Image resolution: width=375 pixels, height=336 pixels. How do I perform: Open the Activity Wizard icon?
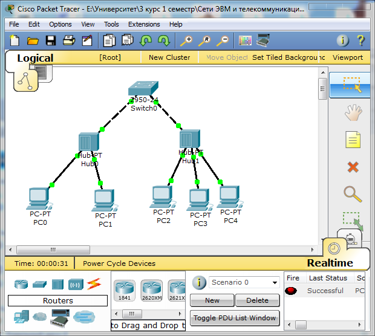(x=87, y=40)
